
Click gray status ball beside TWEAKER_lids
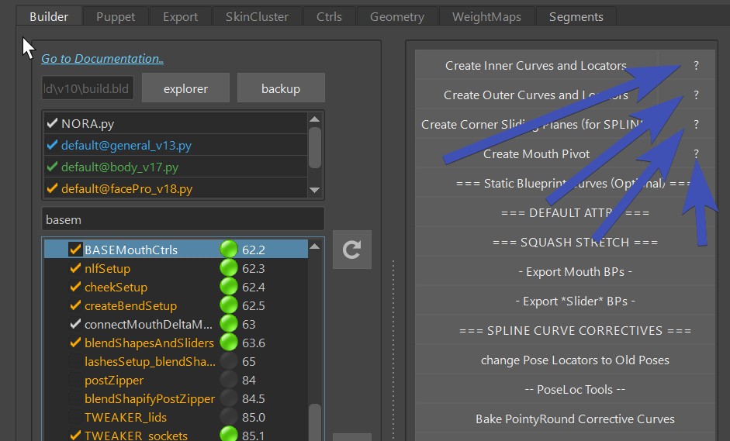coord(229,417)
